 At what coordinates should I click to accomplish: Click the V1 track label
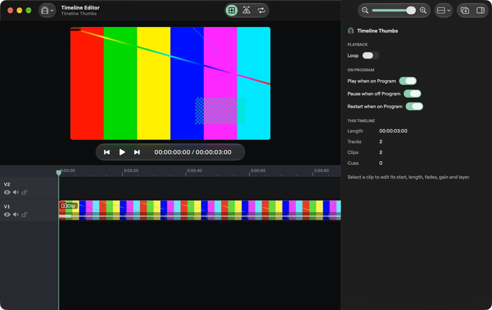click(x=7, y=207)
